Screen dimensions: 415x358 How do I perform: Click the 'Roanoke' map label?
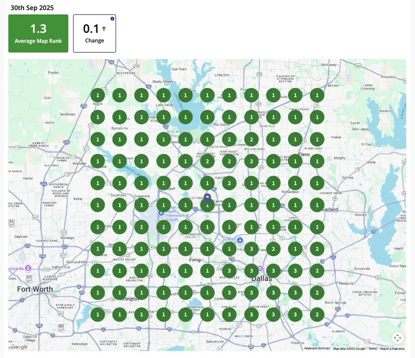click(x=79, y=164)
